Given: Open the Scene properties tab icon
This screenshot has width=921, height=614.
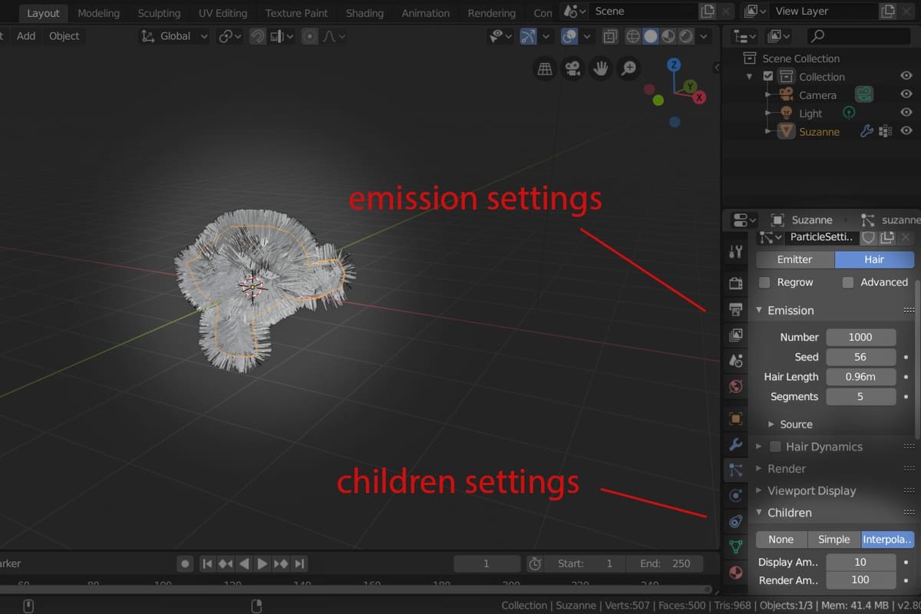Looking at the screenshot, I should tap(735, 360).
